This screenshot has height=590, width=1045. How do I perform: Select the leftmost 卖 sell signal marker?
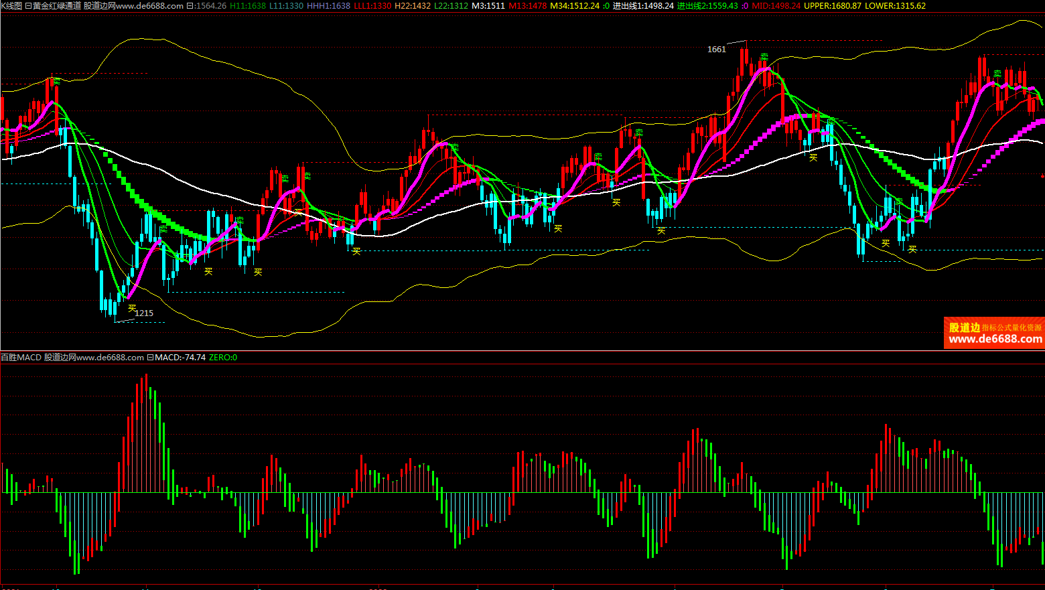click(x=57, y=81)
